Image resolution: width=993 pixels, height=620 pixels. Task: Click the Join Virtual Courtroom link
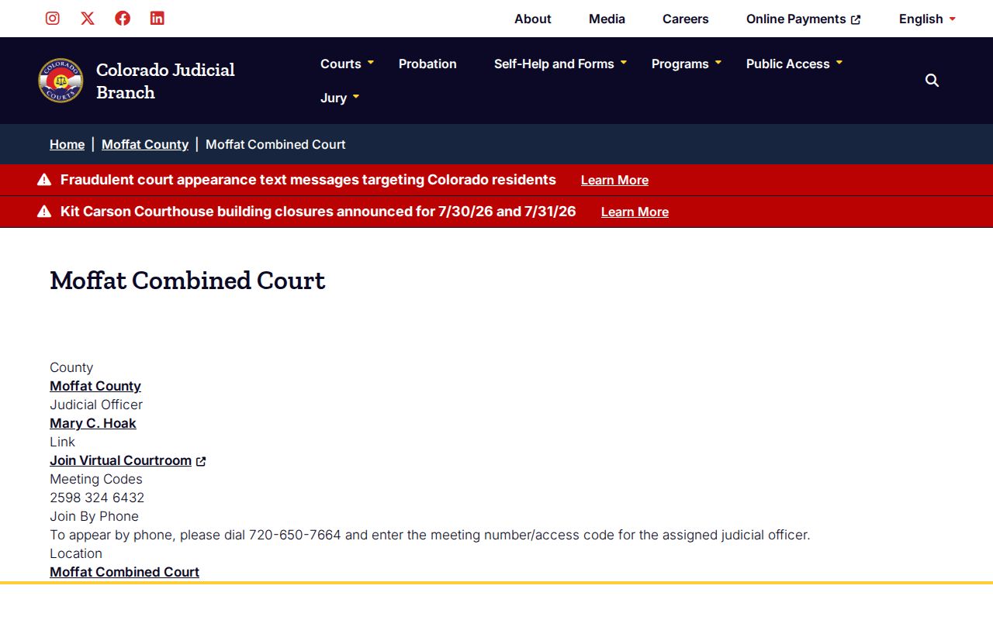[x=120, y=460]
